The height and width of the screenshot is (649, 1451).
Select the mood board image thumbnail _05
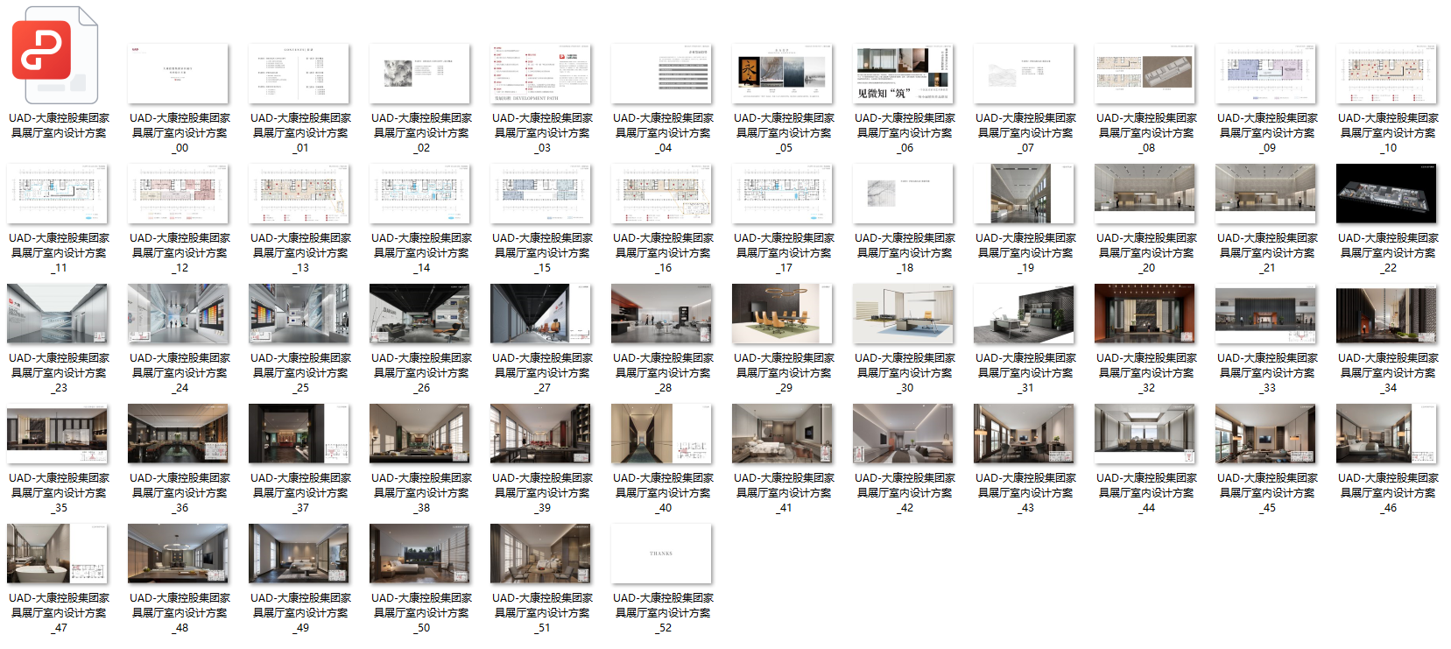tap(782, 74)
